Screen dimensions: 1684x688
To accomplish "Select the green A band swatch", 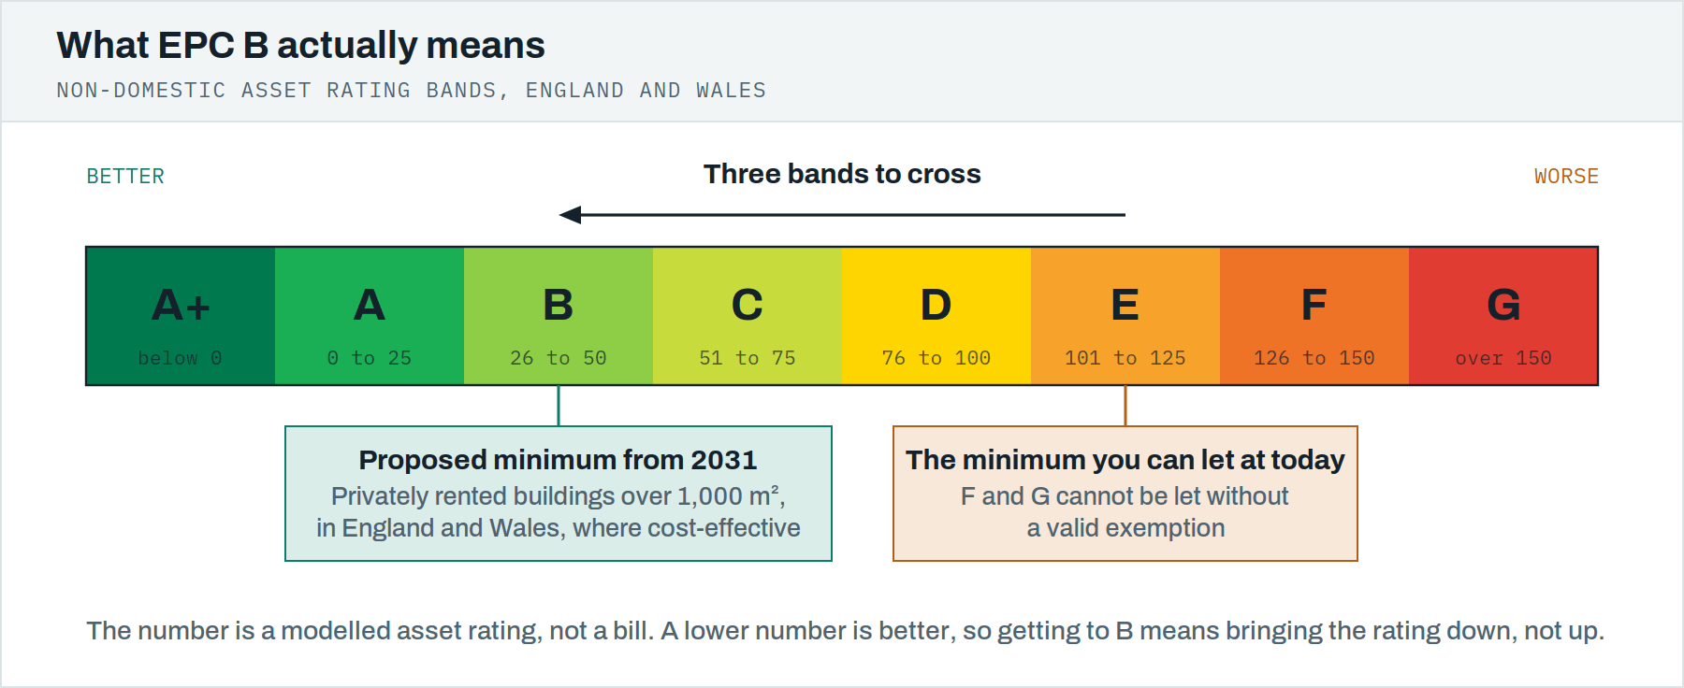I will point(370,316).
